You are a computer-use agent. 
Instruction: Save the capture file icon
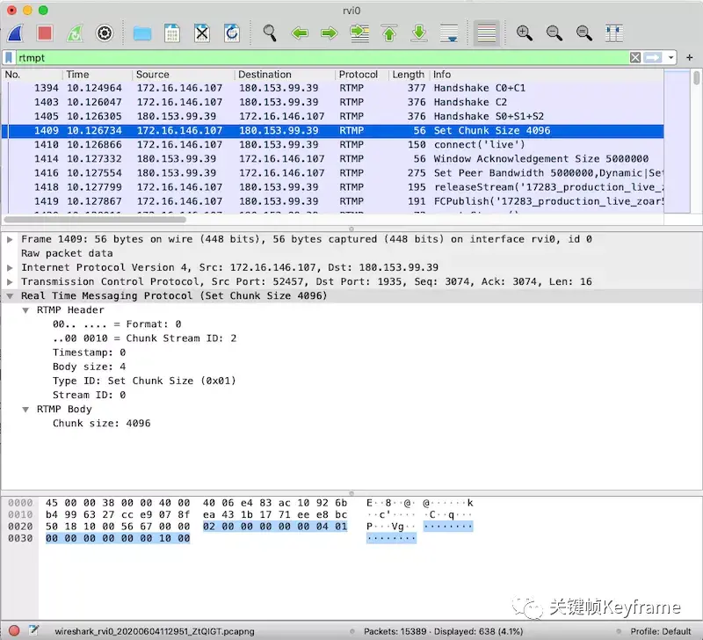pyautogui.click(x=172, y=33)
